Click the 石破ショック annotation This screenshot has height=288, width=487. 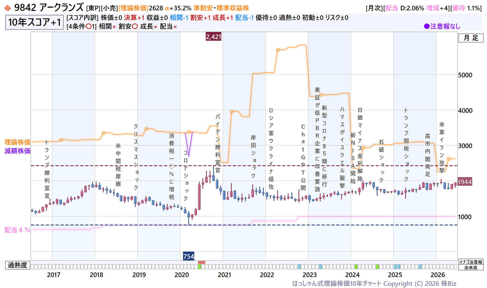pyautogui.click(x=381, y=161)
